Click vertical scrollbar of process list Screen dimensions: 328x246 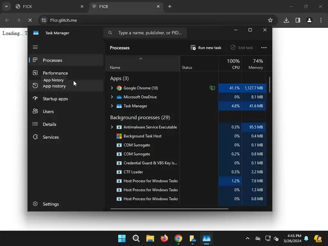pos(269,85)
